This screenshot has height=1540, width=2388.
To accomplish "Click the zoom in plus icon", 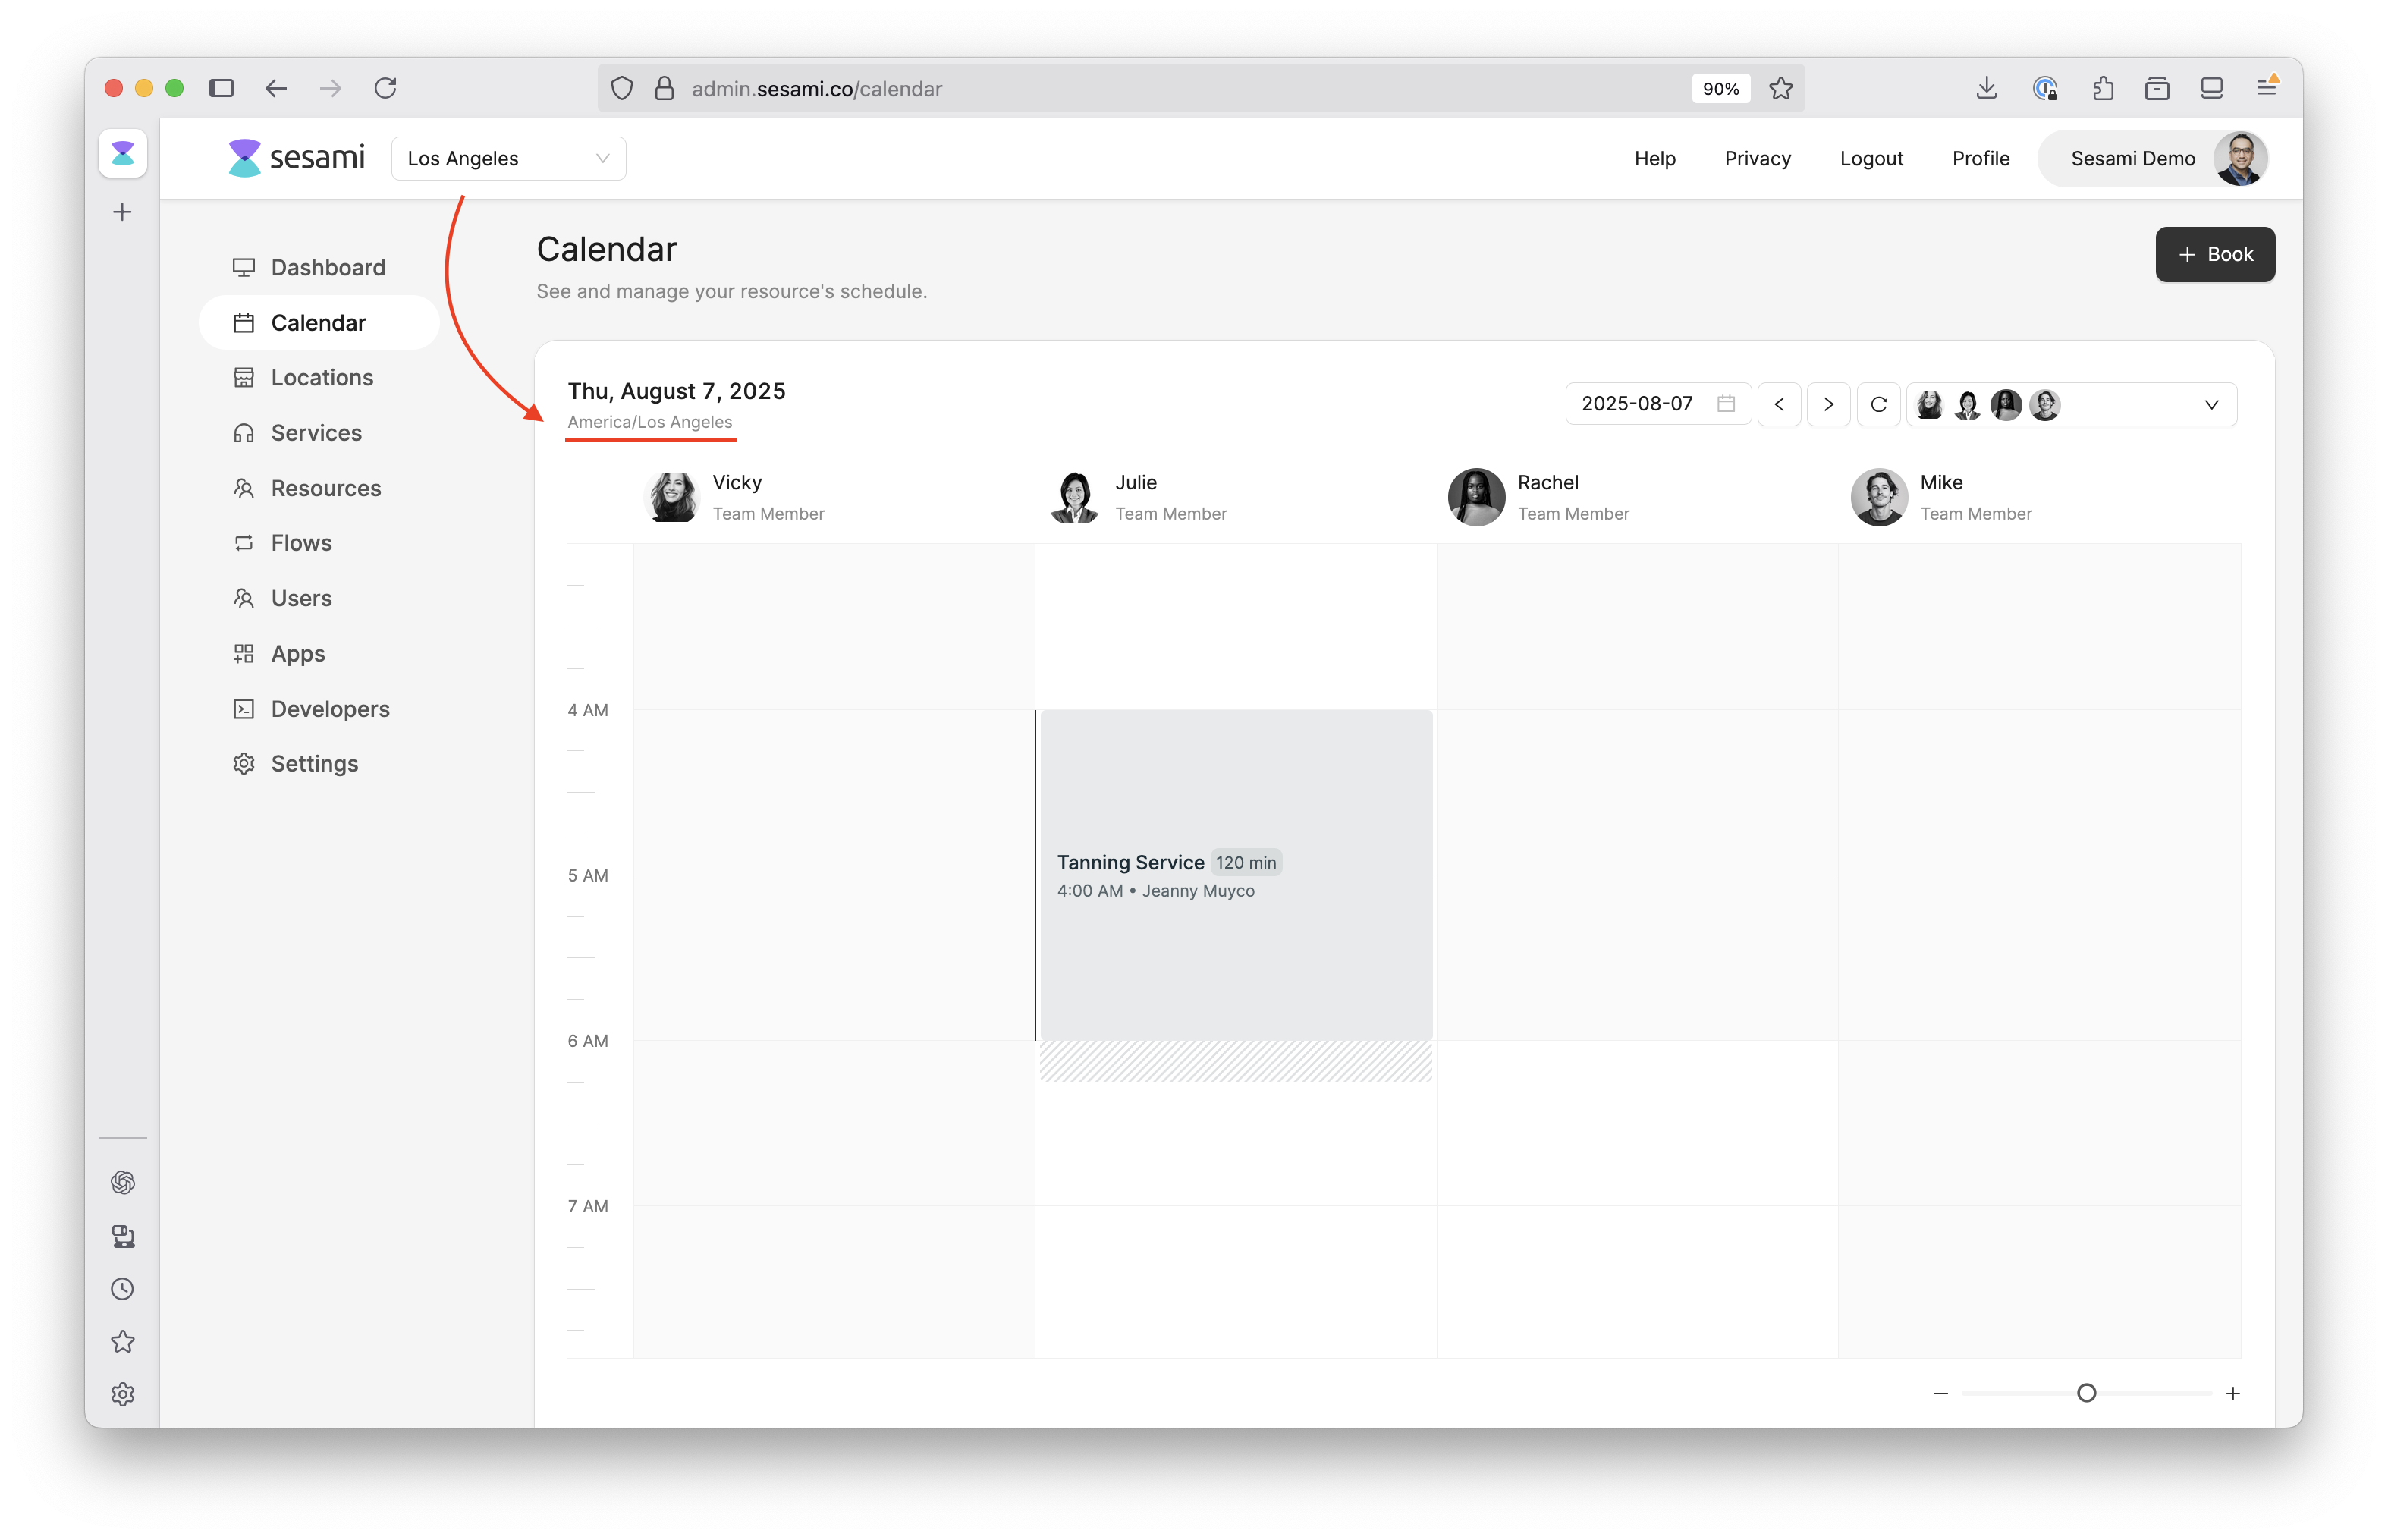I will [2233, 1393].
